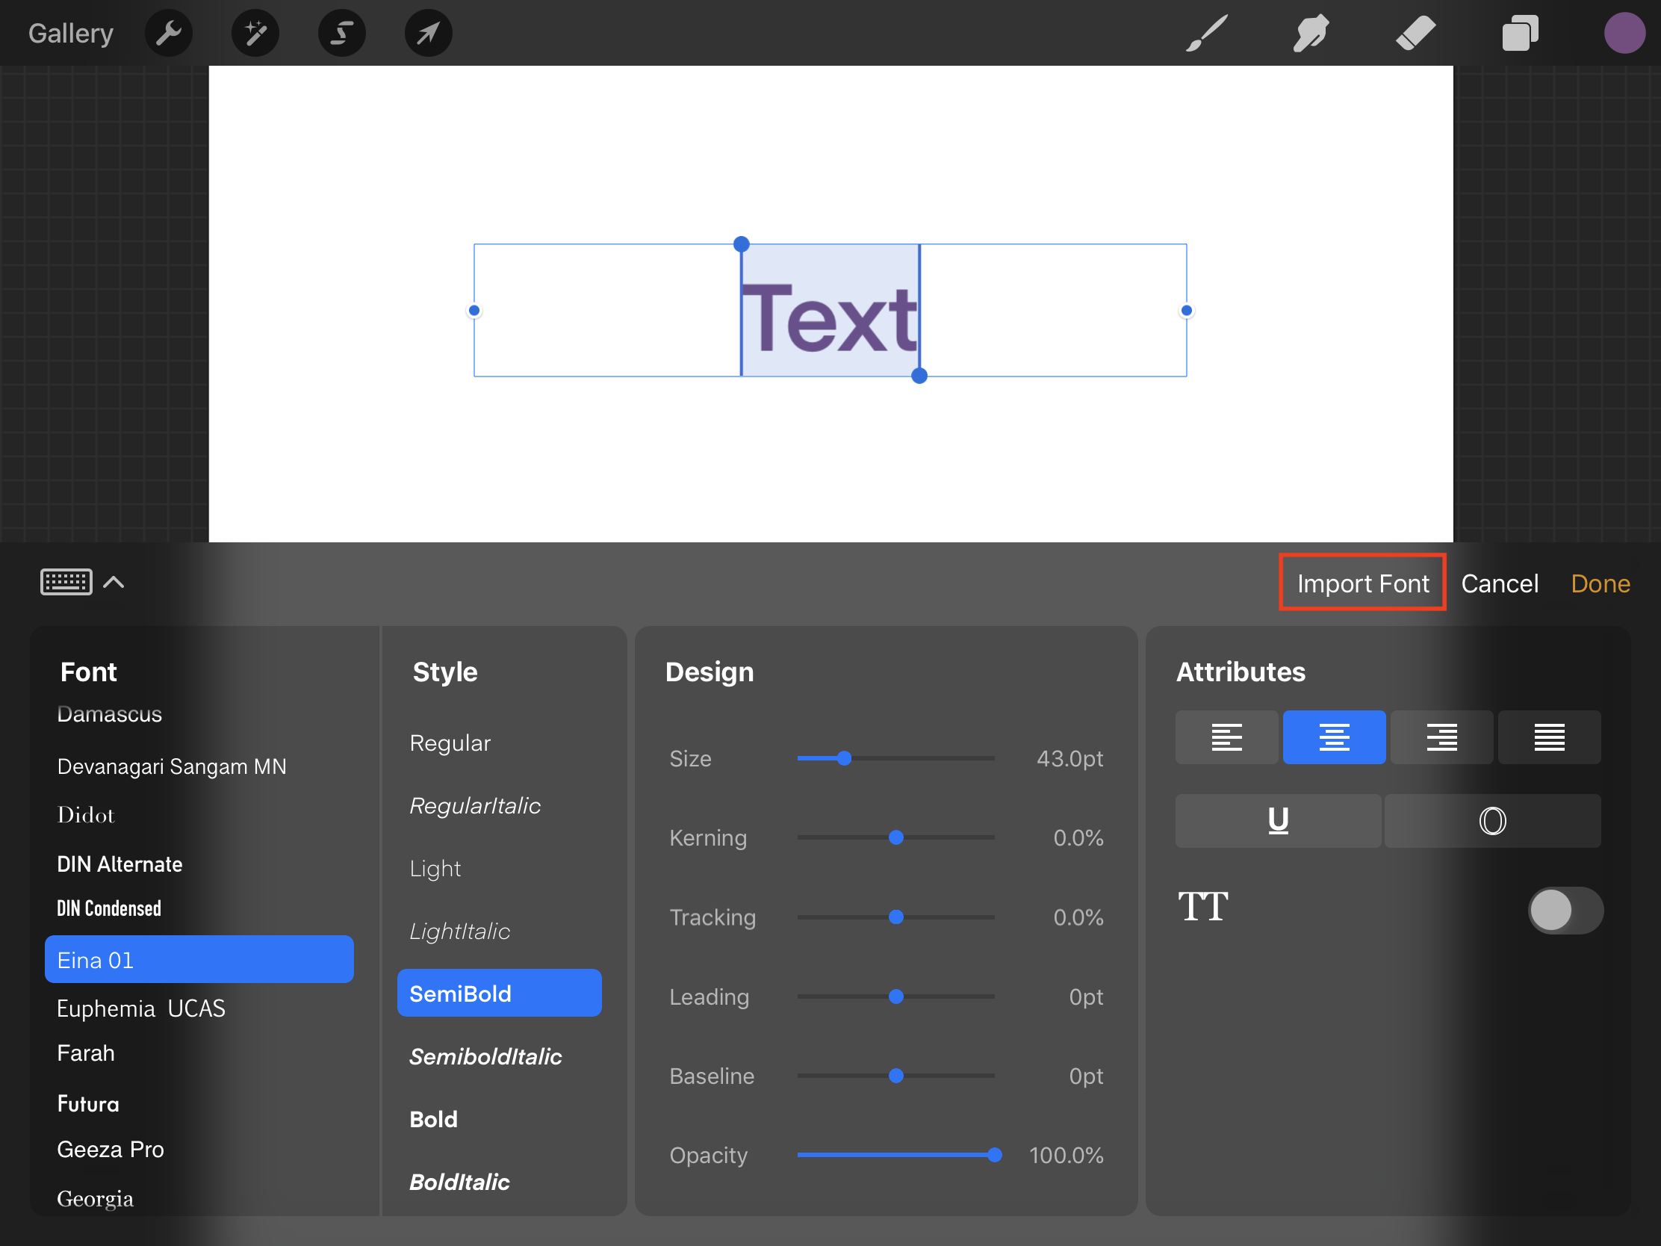Click the Baseline slider handle
Viewport: 1661px width, 1246px height.
(x=895, y=1076)
